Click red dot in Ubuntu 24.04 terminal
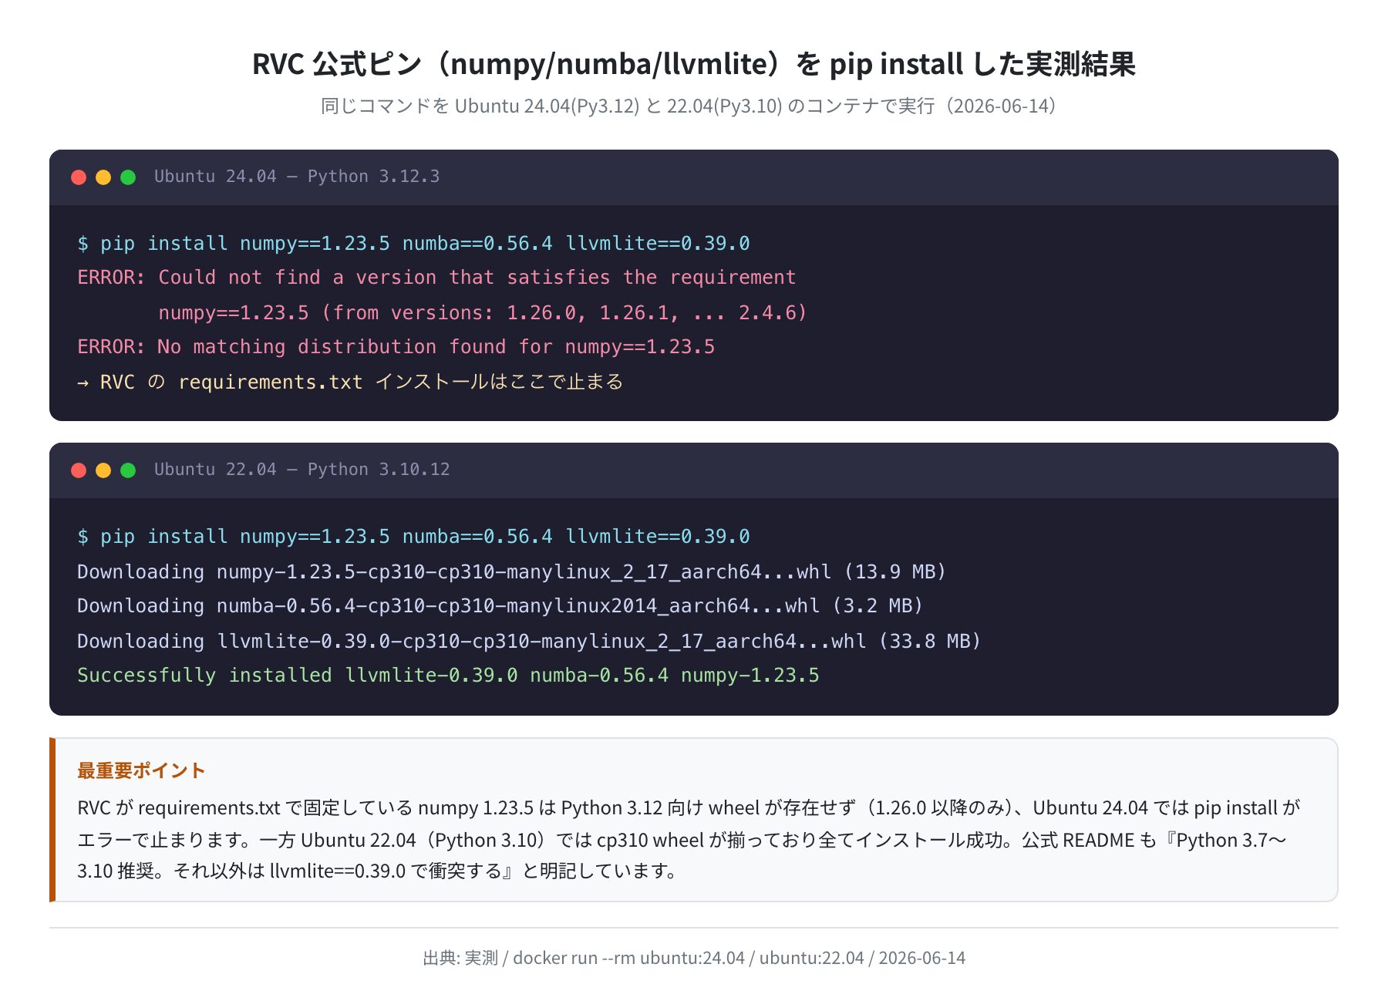Screen dimensions: 1388x1001 [79, 177]
